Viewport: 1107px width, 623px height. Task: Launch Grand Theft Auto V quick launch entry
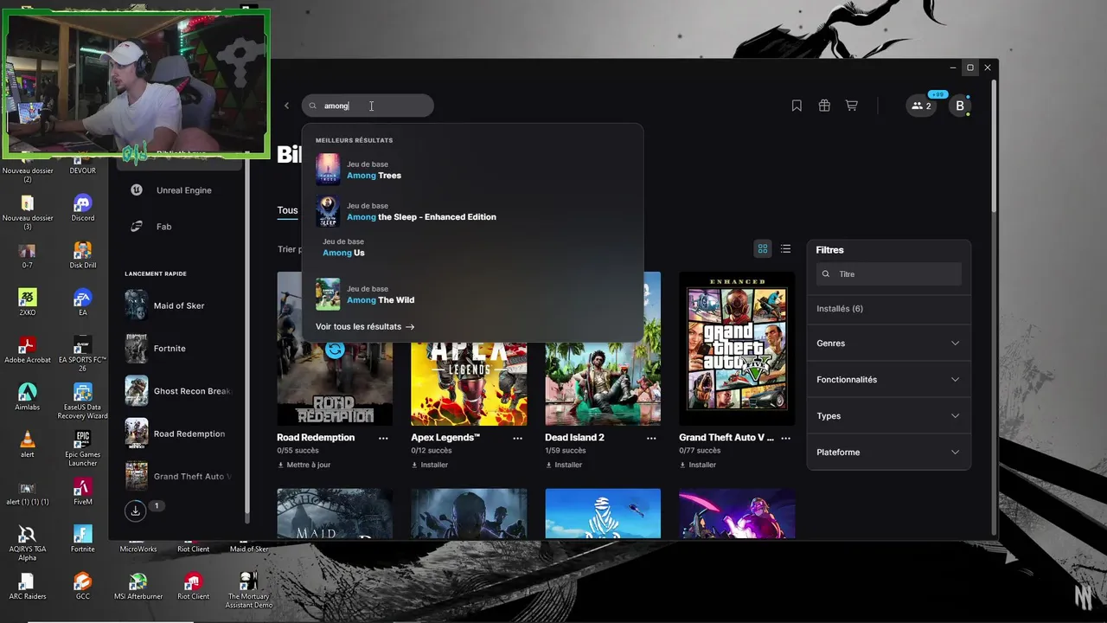tap(178, 476)
